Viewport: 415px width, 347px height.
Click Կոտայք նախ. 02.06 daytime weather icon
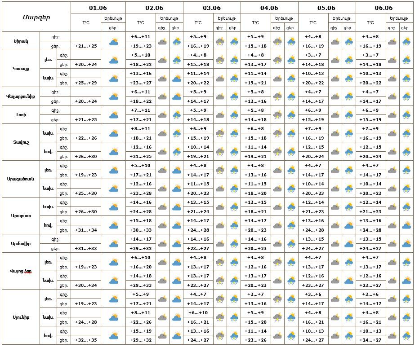click(x=177, y=79)
